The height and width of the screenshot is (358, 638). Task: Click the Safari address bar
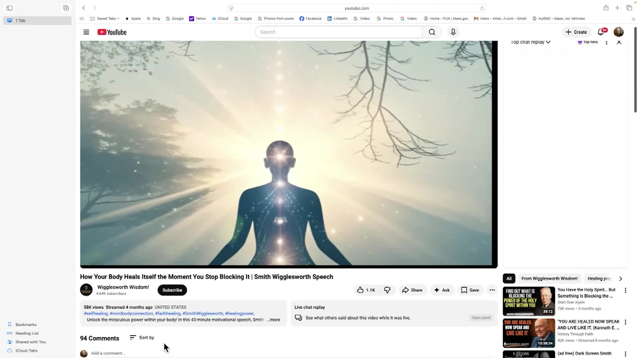[356, 8]
